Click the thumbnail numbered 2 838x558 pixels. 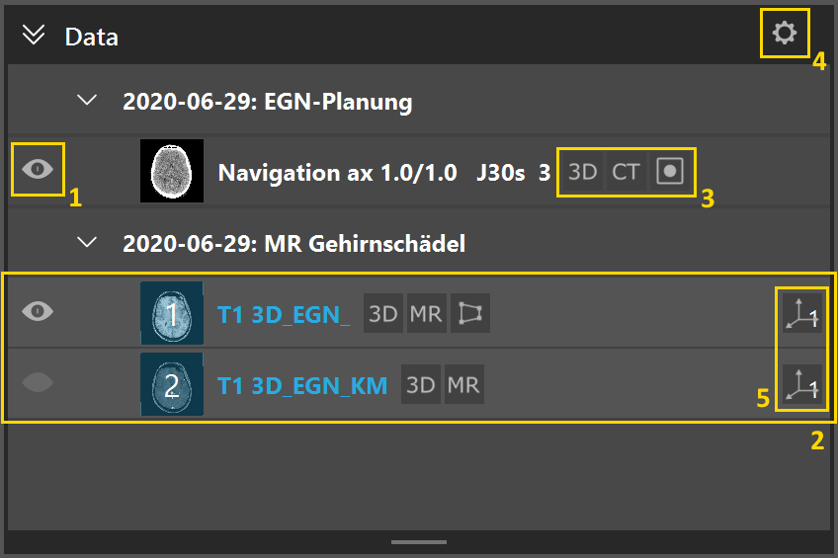pos(172,384)
